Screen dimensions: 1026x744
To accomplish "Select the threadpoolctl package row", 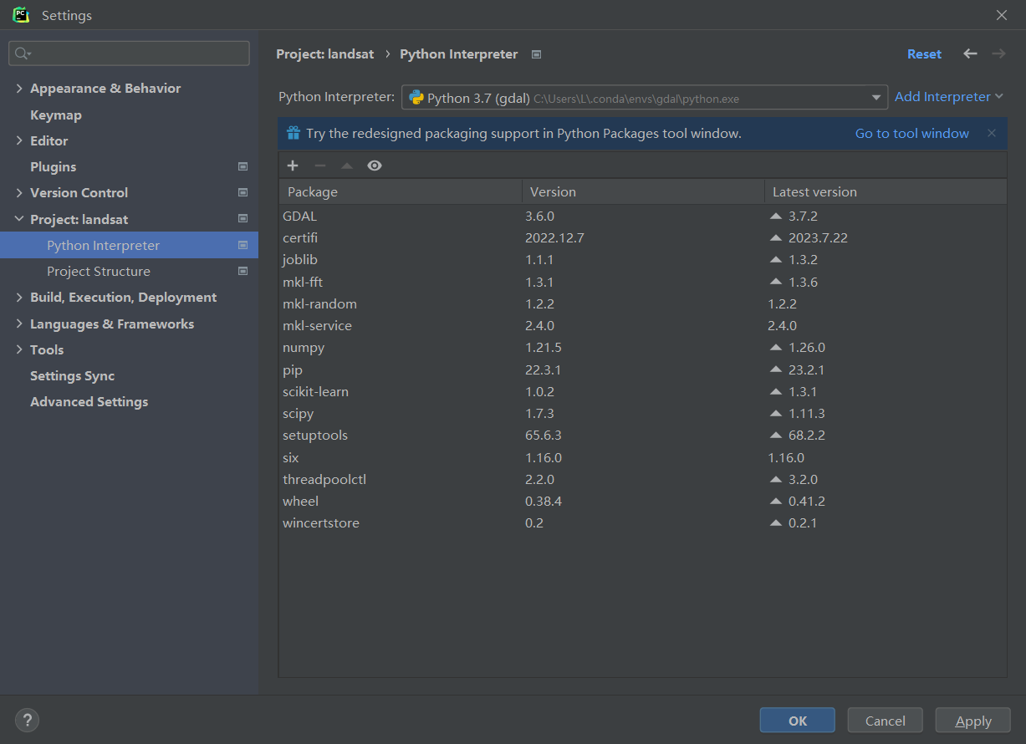I will click(643, 479).
